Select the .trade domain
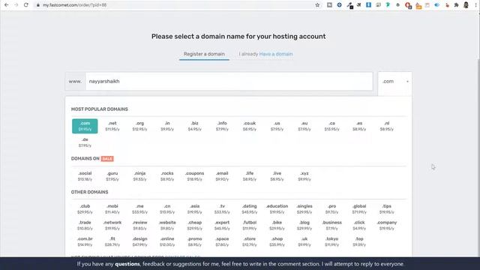This screenshot has width=480, height=270. 85,225
